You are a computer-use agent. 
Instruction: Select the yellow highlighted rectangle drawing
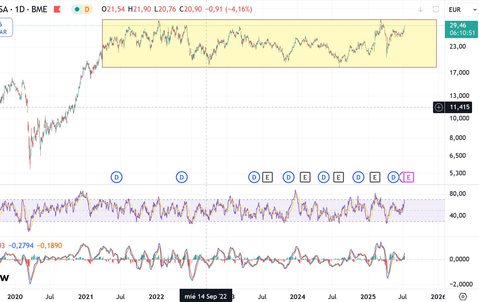point(269,43)
